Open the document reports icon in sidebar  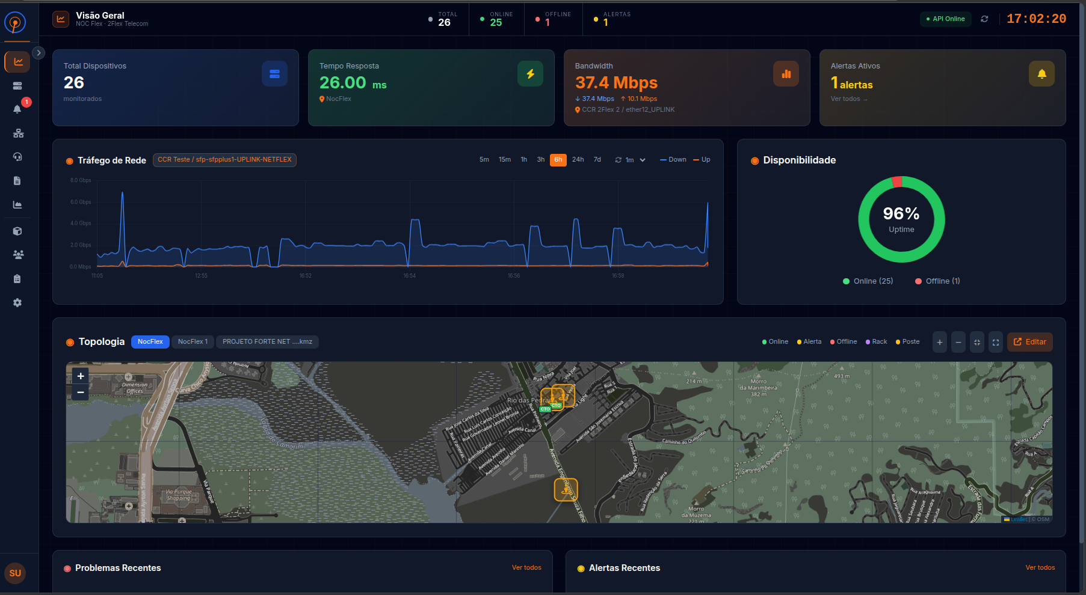point(17,181)
